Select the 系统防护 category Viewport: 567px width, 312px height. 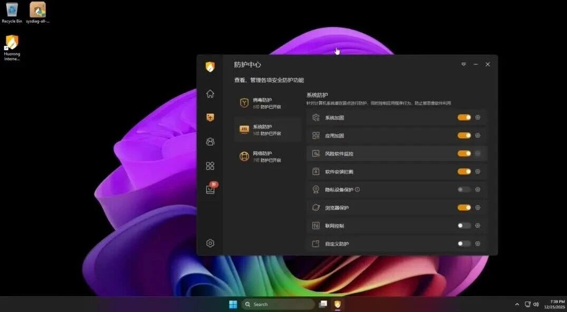tap(267, 130)
